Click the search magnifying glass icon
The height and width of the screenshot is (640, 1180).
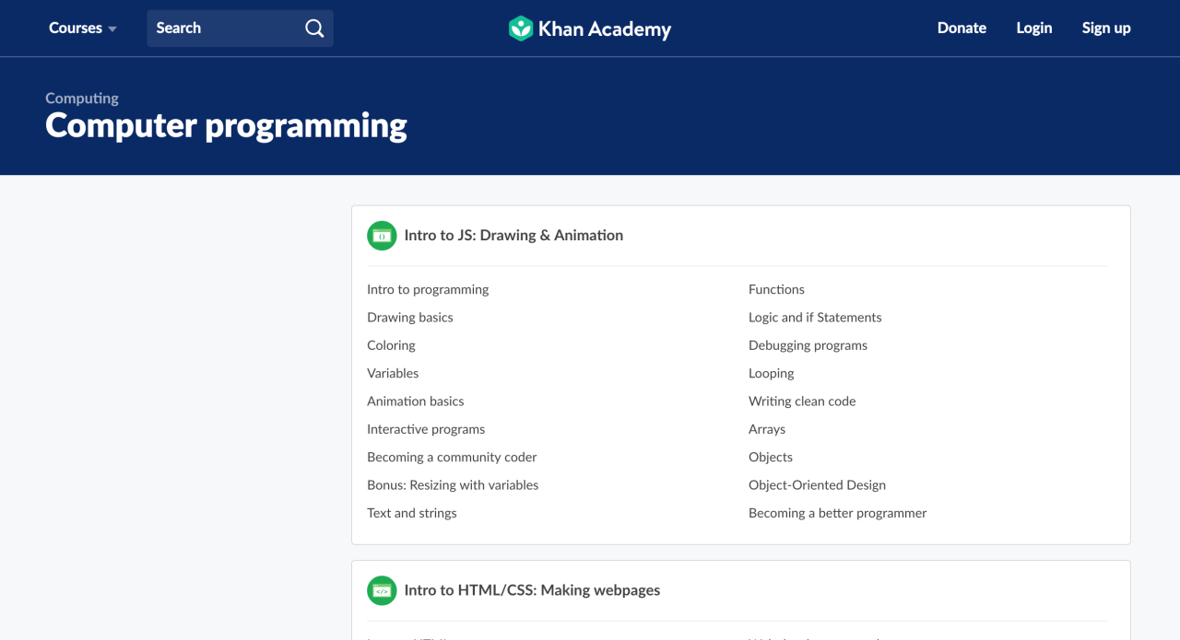click(314, 29)
